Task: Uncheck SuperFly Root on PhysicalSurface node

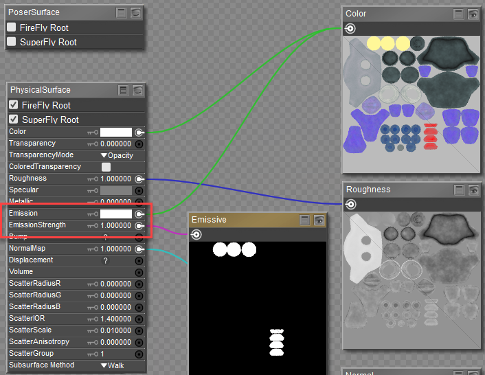Action: click(x=14, y=120)
